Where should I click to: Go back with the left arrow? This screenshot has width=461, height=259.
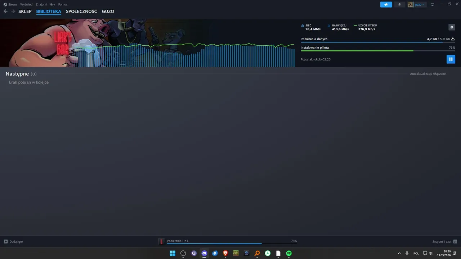[x=5, y=12]
